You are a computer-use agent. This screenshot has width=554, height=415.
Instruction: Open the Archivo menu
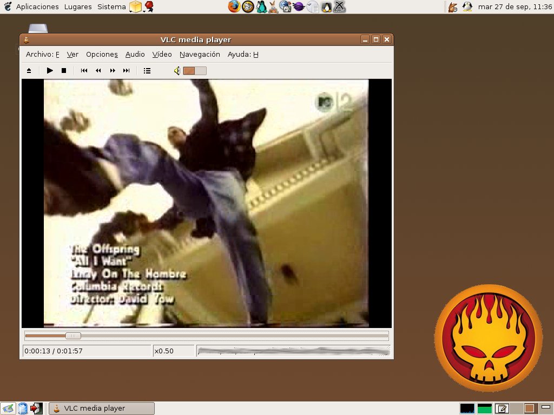click(42, 55)
